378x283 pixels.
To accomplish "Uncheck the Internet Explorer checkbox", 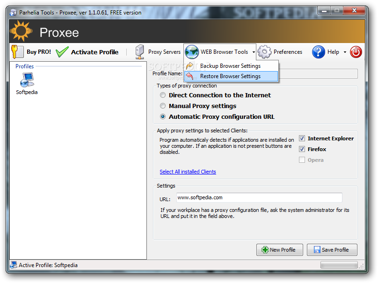I will point(302,138).
